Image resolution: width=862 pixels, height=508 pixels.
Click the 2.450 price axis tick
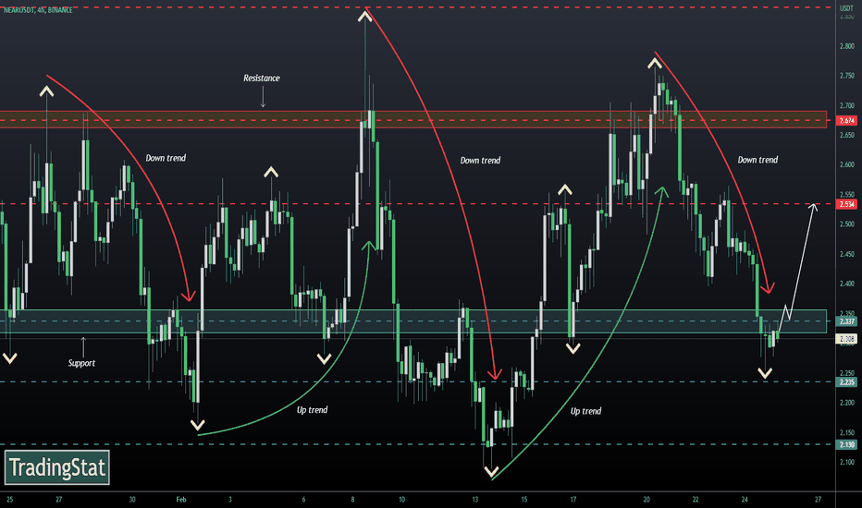846,254
